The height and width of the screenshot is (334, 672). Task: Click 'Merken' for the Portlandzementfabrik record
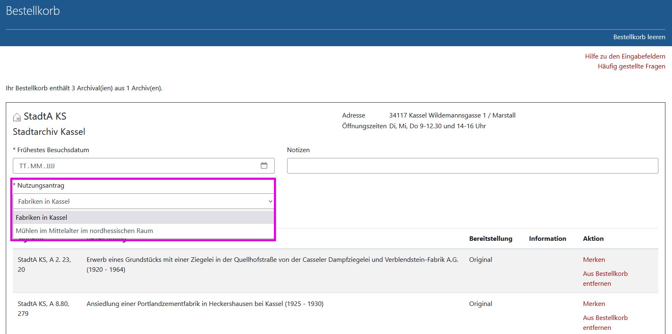pyautogui.click(x=594, y=304)
